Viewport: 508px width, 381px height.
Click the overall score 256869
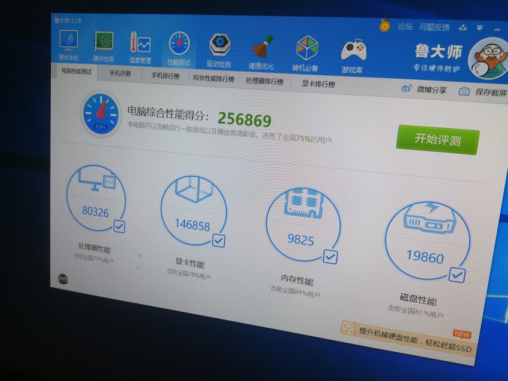point(244,120)
